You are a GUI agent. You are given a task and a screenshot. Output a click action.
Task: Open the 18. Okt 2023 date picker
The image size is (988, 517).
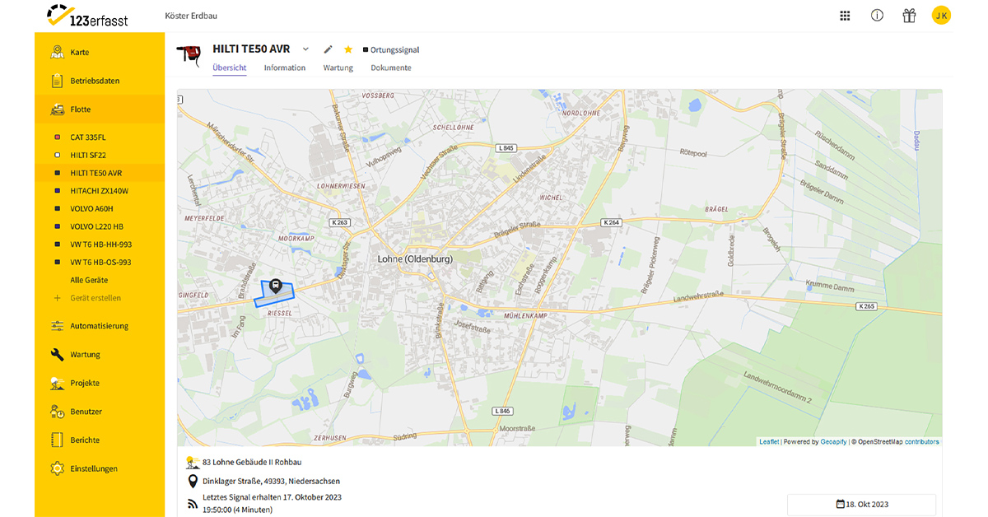(x=861, y=505)
